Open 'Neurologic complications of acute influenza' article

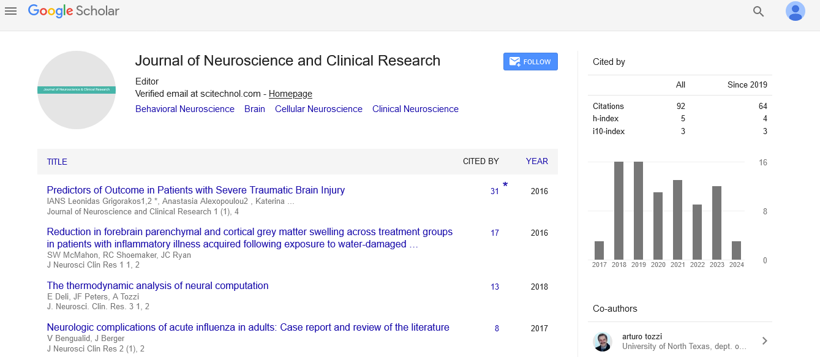[248, 328]
